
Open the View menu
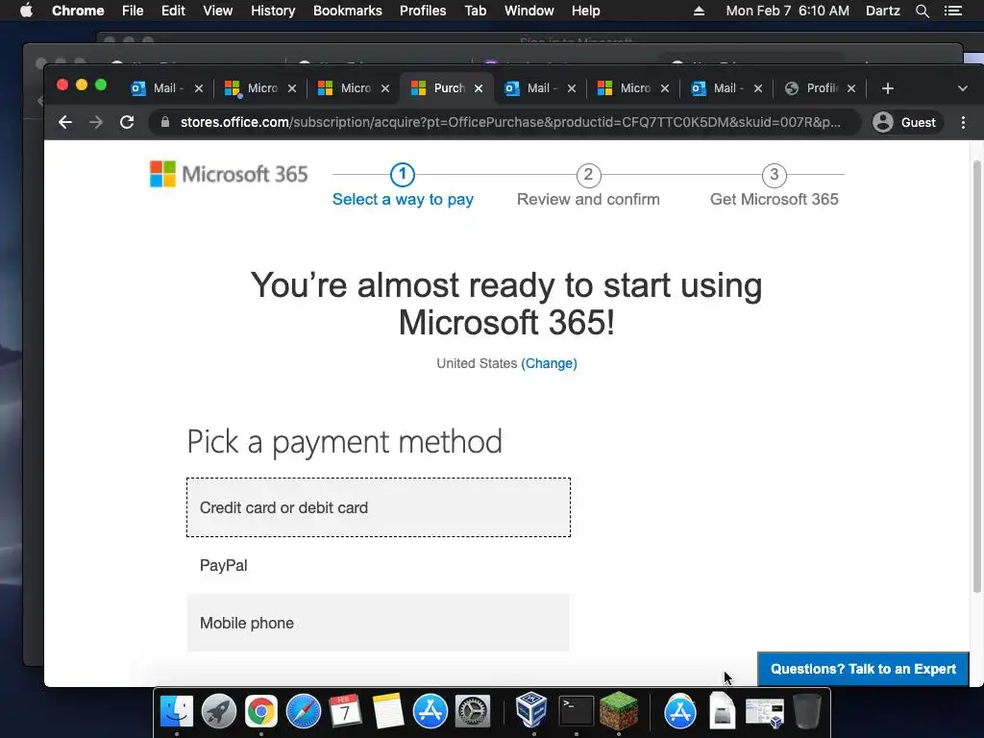[218, 11]
